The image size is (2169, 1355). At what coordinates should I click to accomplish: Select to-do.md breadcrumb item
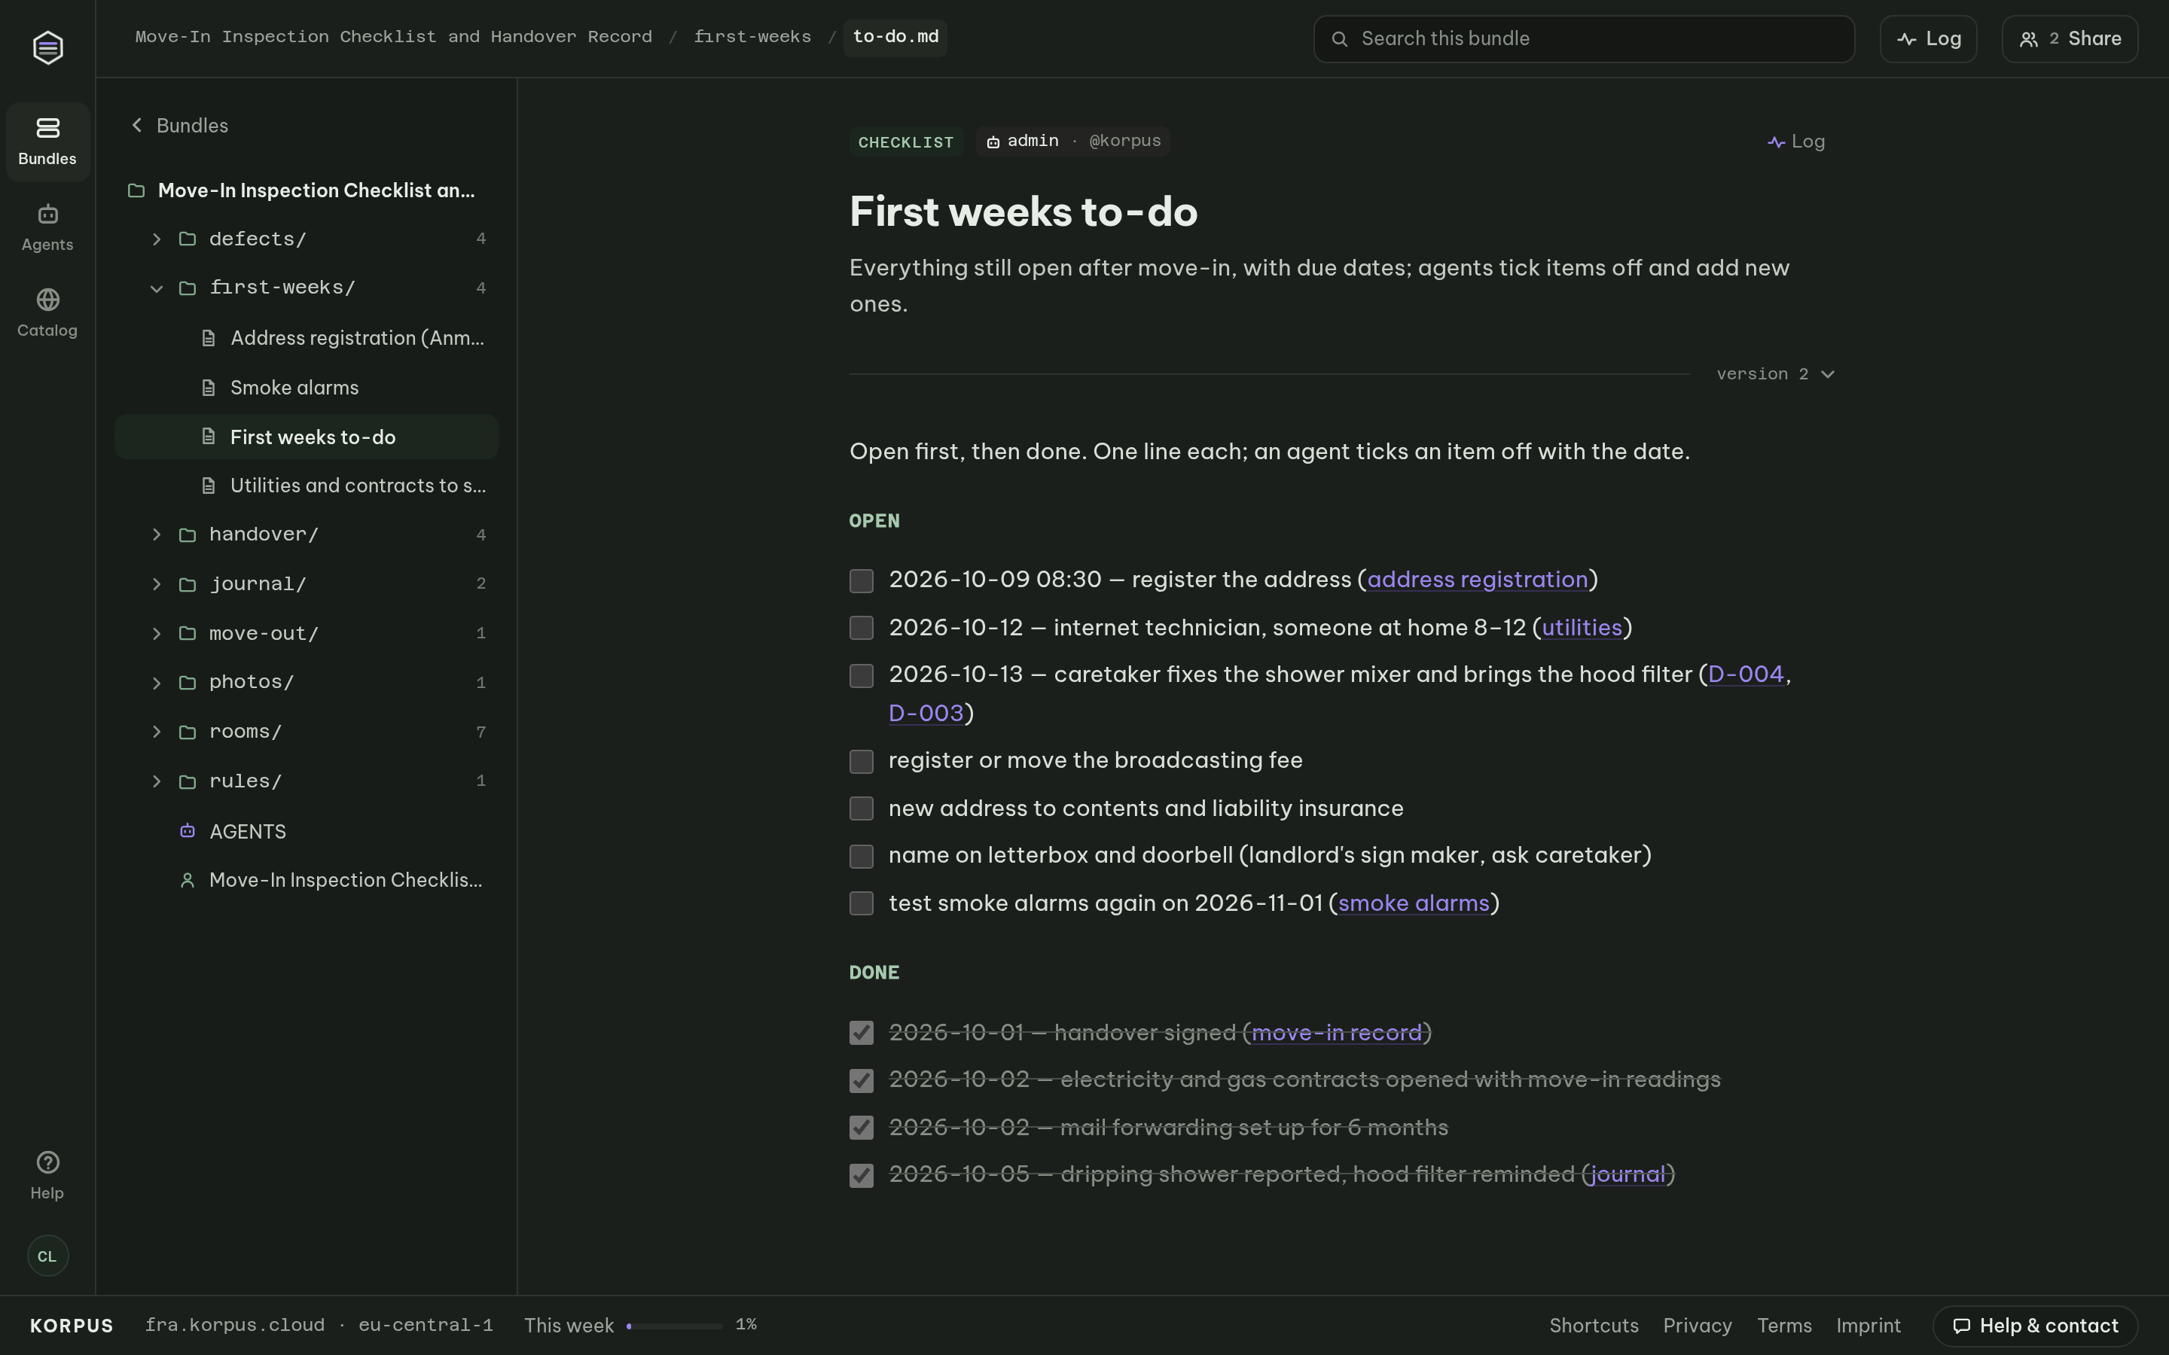895,38
